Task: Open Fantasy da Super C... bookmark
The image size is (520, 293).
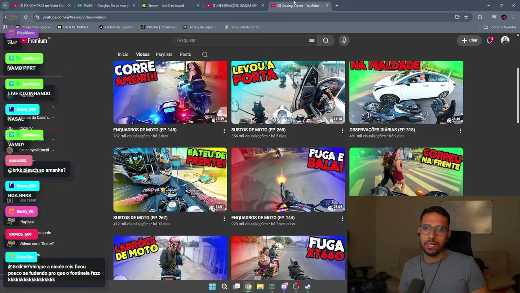Action: tap(201, 27)
